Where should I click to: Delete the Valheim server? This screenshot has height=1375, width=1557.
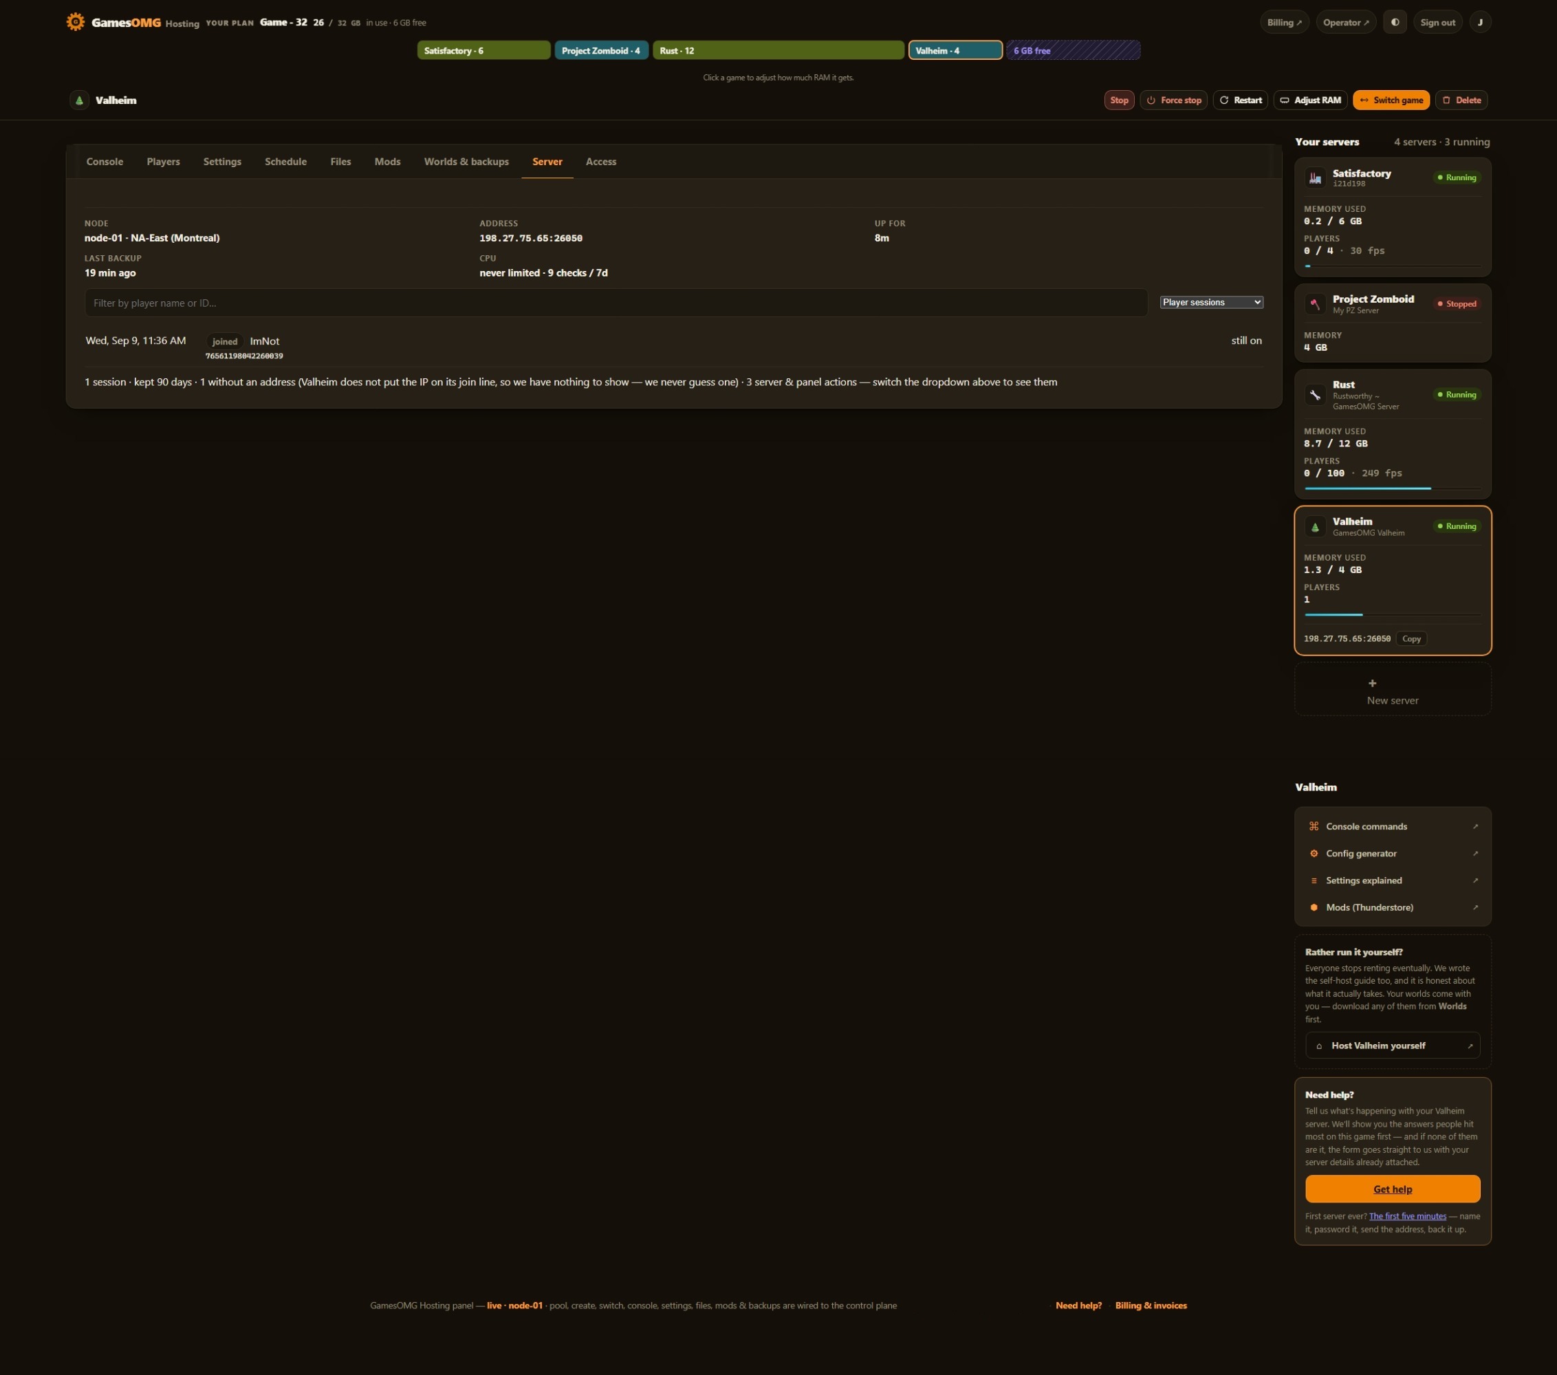[1461, 100]
